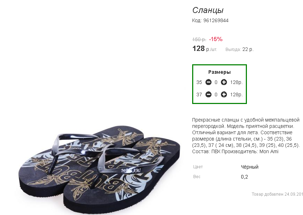Decrease quantity for size 37

coord(208,95)
